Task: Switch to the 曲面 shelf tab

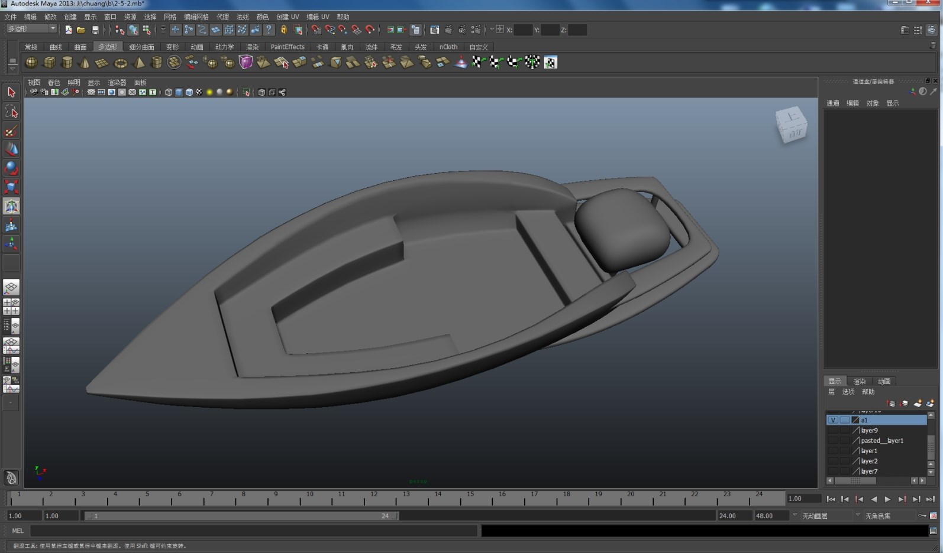Action: [x=80, y=47]
